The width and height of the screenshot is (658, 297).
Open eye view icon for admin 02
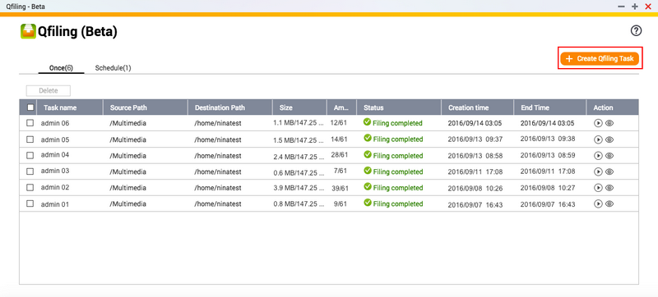coord(609,188)
